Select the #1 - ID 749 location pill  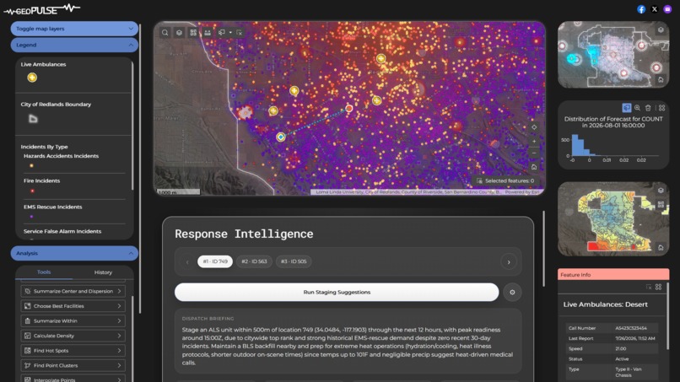tap(215, 261)
